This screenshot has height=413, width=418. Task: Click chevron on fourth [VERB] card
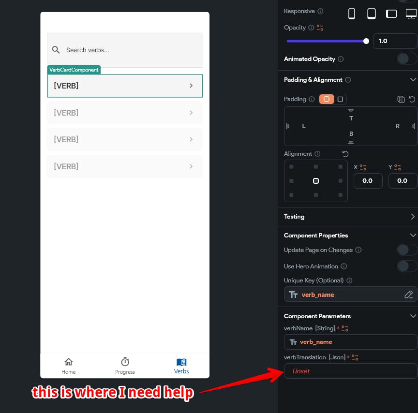191,166
